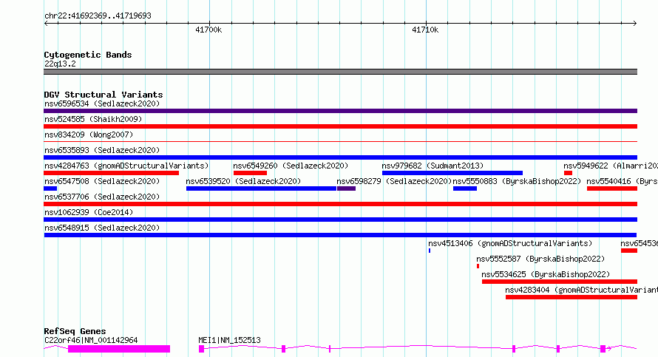Open the nsv4513406 (gnomADStructuralVariants) label
The height and width of the screenshot is (357, 658).
point(510,243)
